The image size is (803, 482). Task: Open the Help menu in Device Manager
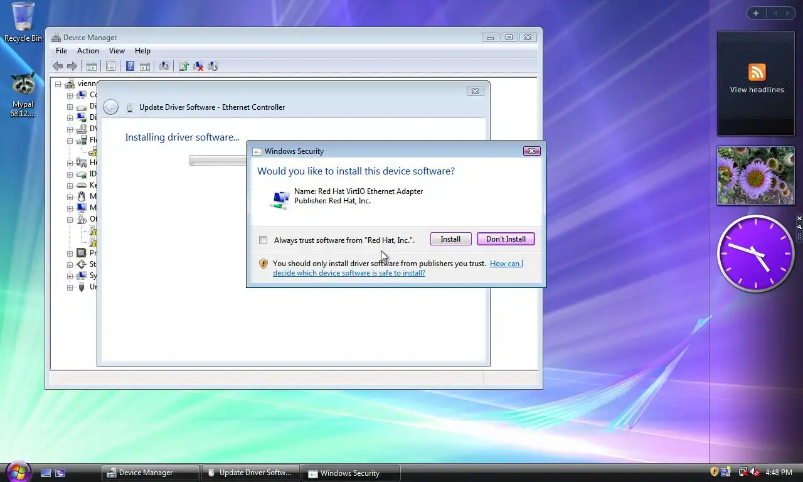142,51
